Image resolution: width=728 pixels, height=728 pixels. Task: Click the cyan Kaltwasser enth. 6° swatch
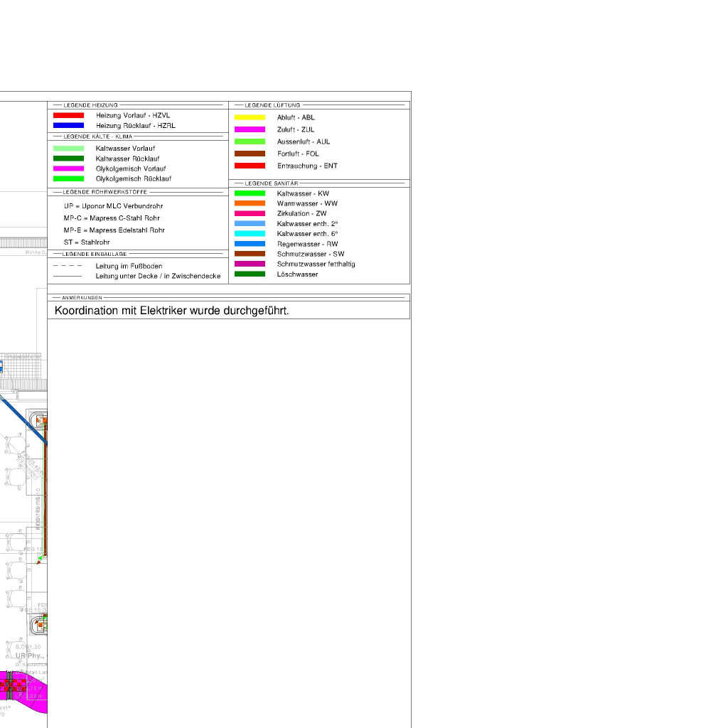point(250,234)
